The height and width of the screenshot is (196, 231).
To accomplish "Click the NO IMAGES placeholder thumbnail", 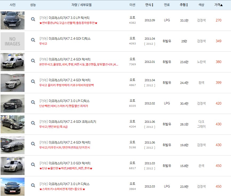I will [13, 41].
